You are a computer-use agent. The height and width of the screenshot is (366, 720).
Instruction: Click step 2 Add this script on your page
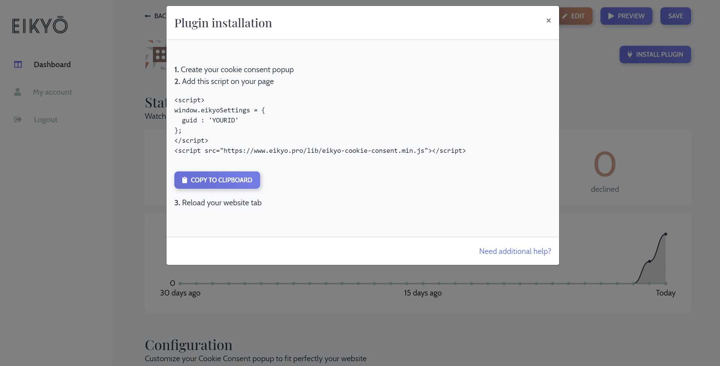coord(224,82)
